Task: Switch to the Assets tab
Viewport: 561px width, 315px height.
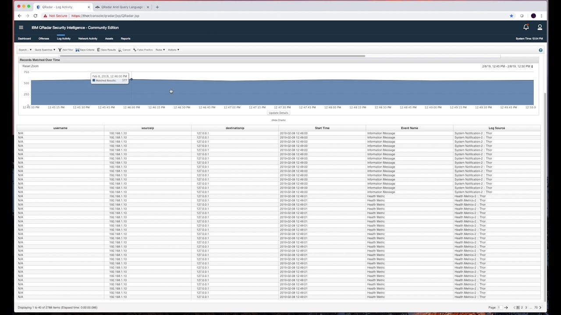Action: [x=109, y=38]
